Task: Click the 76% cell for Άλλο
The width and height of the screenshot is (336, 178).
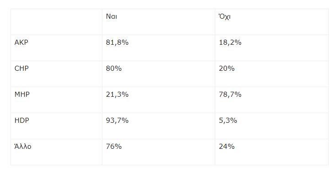Action: pyautogui.click(x=114, y=147)
